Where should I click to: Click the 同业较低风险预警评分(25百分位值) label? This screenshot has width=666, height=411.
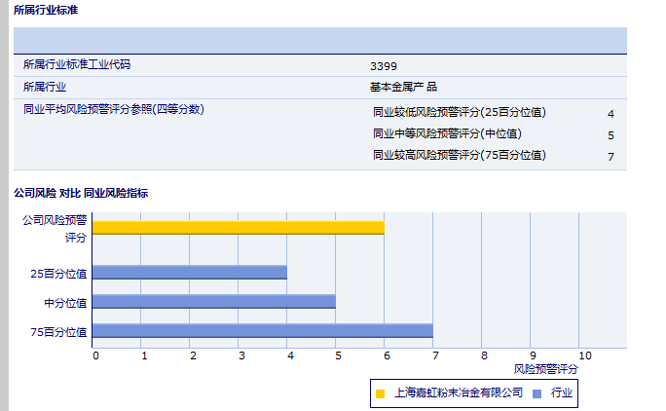tap(466, 113)
